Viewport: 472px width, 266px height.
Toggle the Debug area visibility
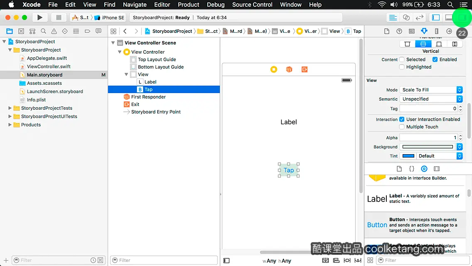pyautogui.click(x=448, y=17)
